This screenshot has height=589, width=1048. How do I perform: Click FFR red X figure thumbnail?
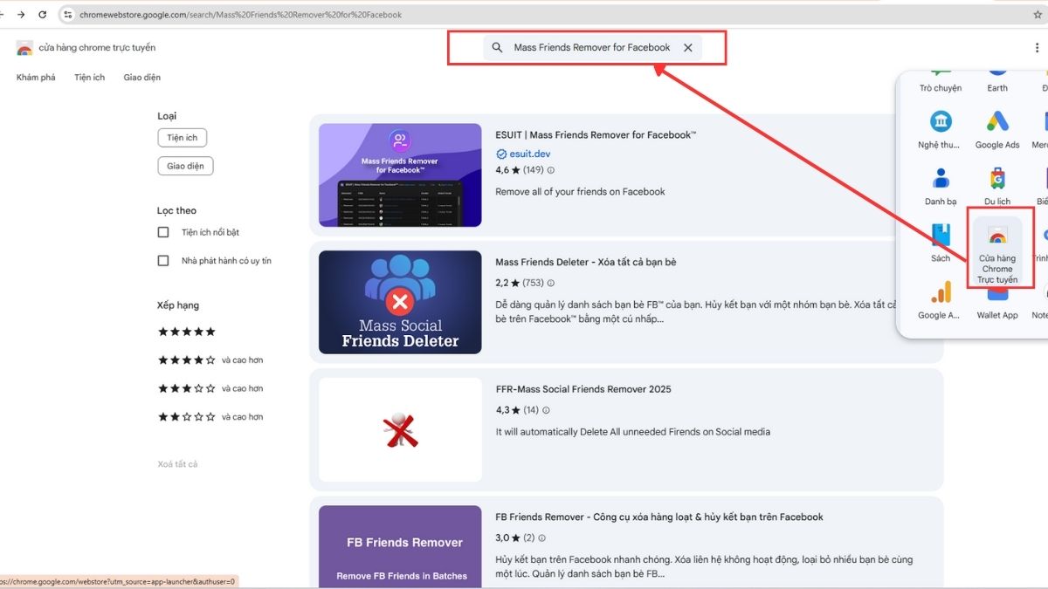click(400, 430)
